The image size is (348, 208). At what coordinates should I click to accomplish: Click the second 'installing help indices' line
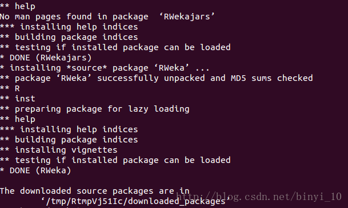pyautogui.click(x=69, y=129)
